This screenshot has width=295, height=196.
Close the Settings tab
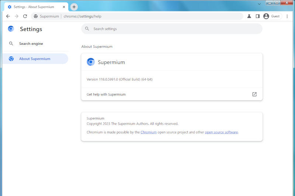click(64, 7)
